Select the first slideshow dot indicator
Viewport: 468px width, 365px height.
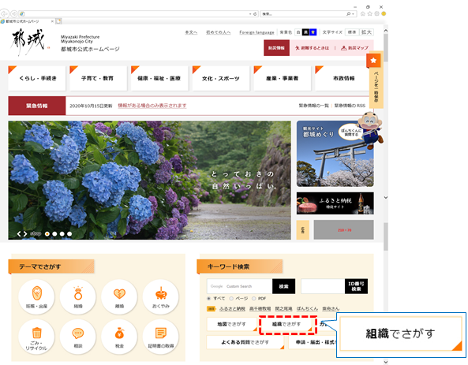click(47, 234)
